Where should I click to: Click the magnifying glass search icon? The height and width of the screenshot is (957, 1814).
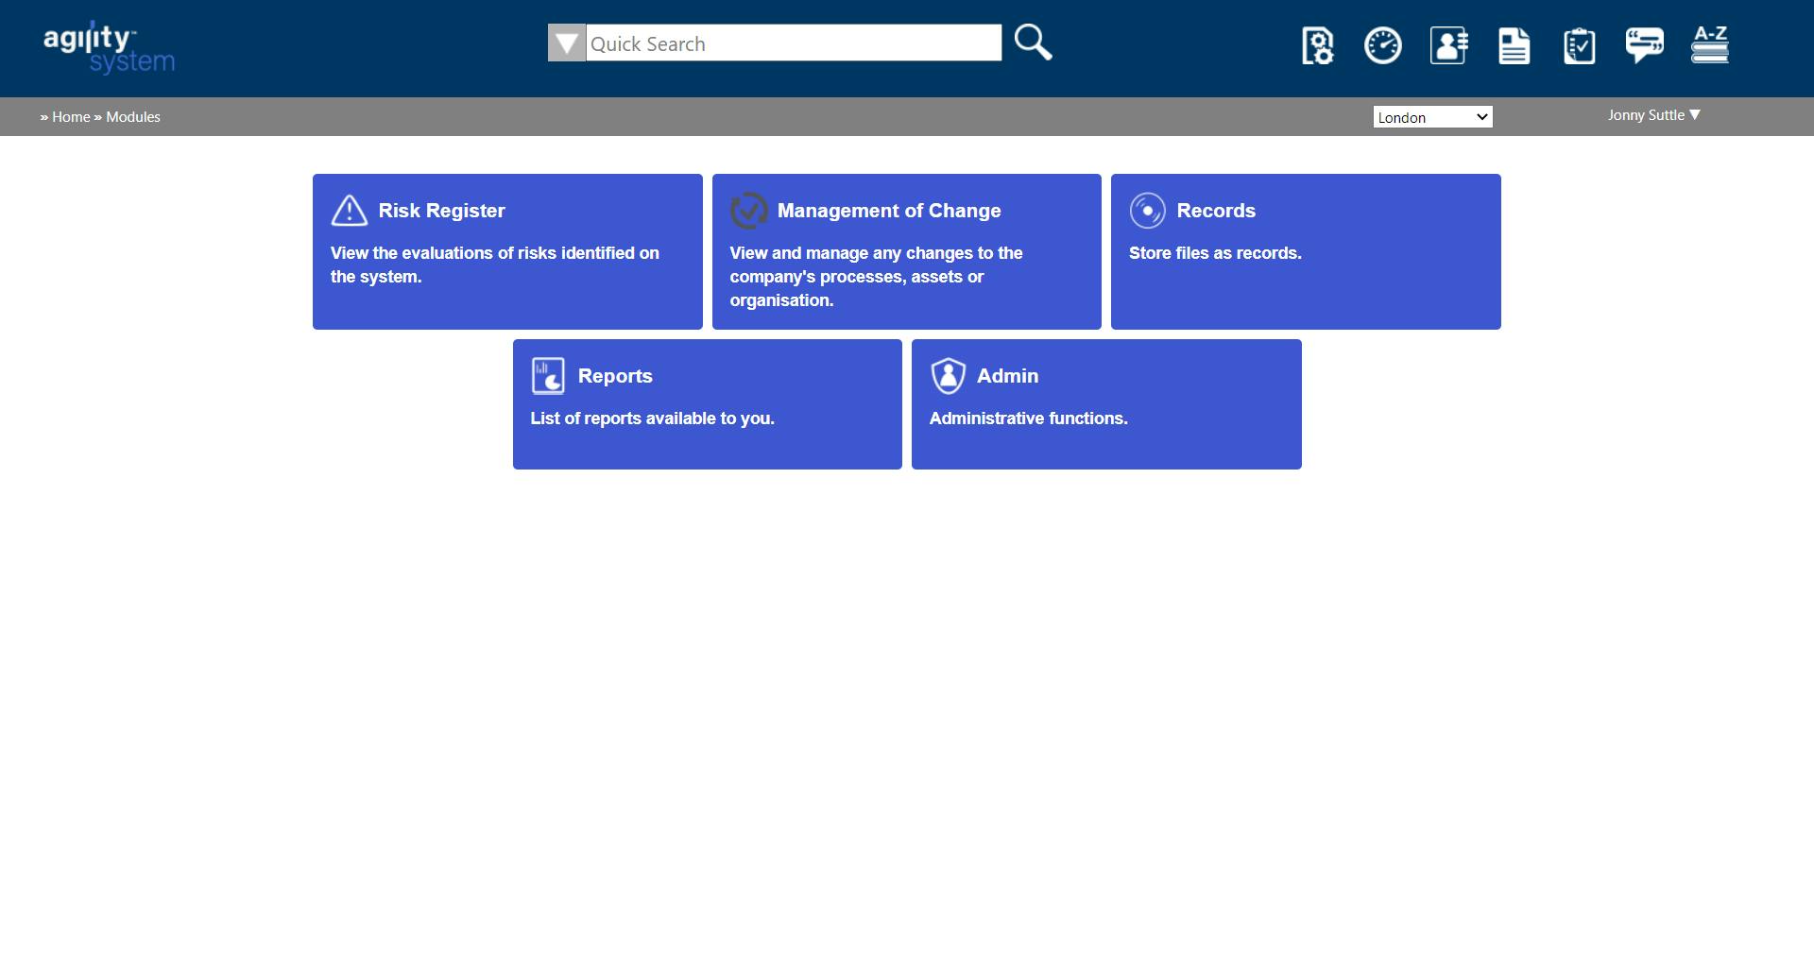pos(1032,42)
